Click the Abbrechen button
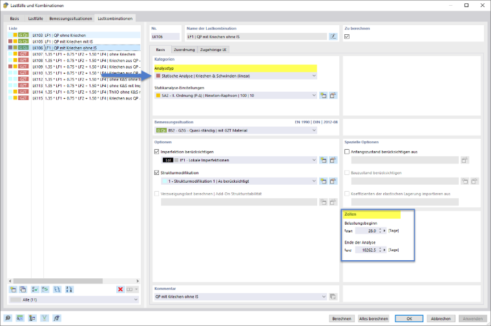This screenshot has width=491, height=326. (x=441, y=318)
